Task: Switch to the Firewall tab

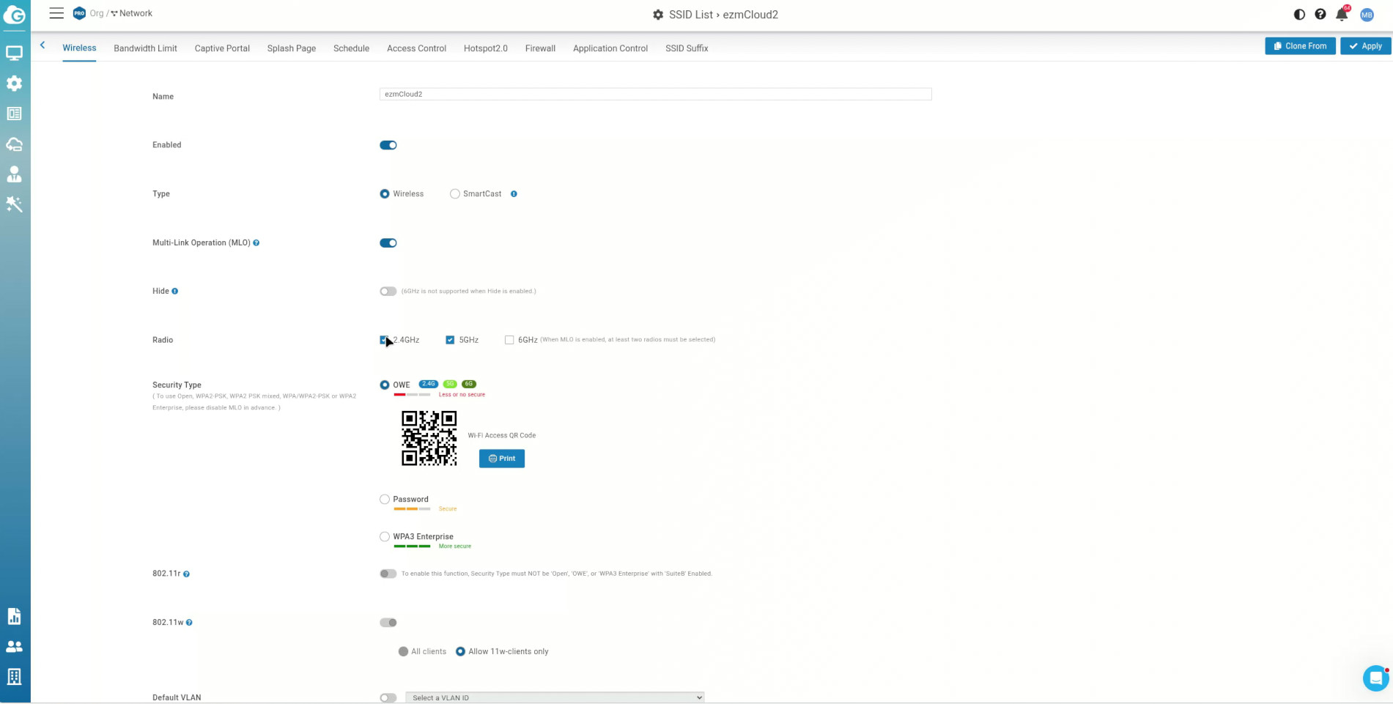Action: (x=540, y=48)
